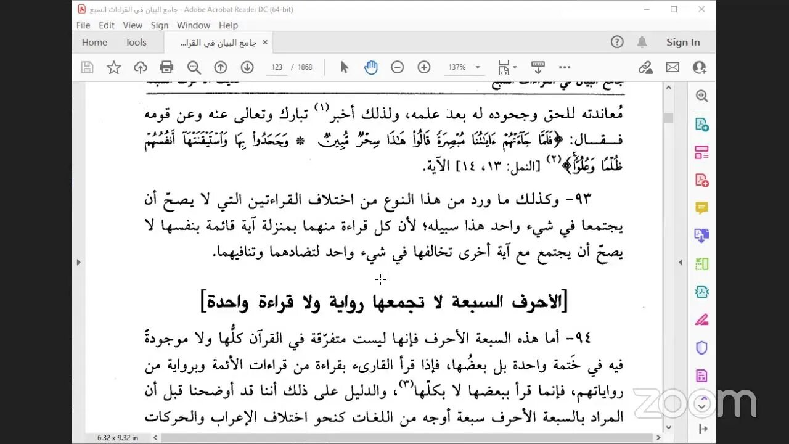Open the Sign menu
The height and width of the screenshot is (444, 789).
click(160, 25)
